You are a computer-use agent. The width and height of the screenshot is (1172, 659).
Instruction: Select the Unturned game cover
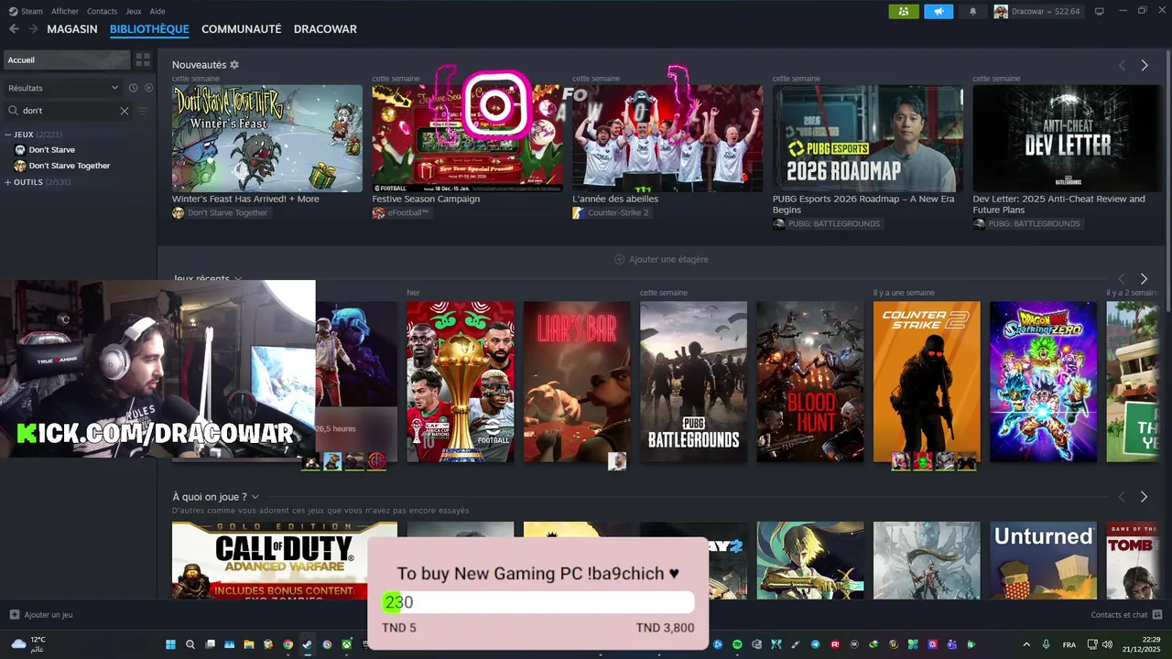[1043, 560]
